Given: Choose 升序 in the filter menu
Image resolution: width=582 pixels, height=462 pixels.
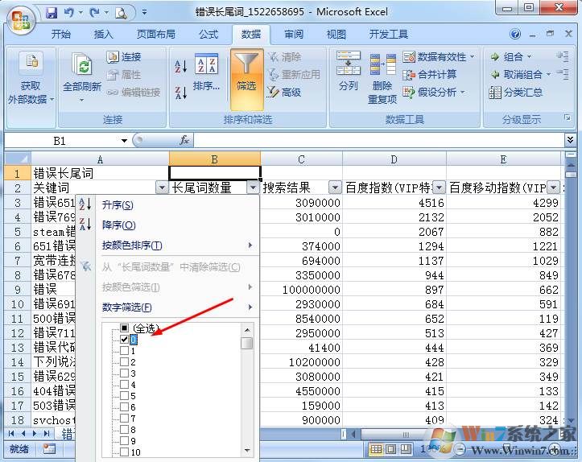Looking at the screenshot, I should pyautogui.click(x=118, y=205).
